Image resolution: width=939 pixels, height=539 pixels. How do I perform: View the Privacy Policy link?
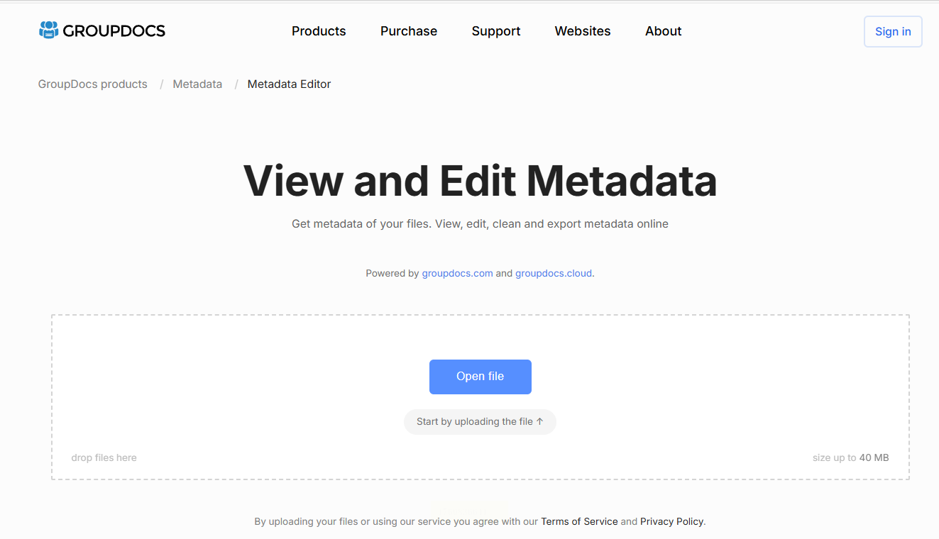tap(671, 521)
